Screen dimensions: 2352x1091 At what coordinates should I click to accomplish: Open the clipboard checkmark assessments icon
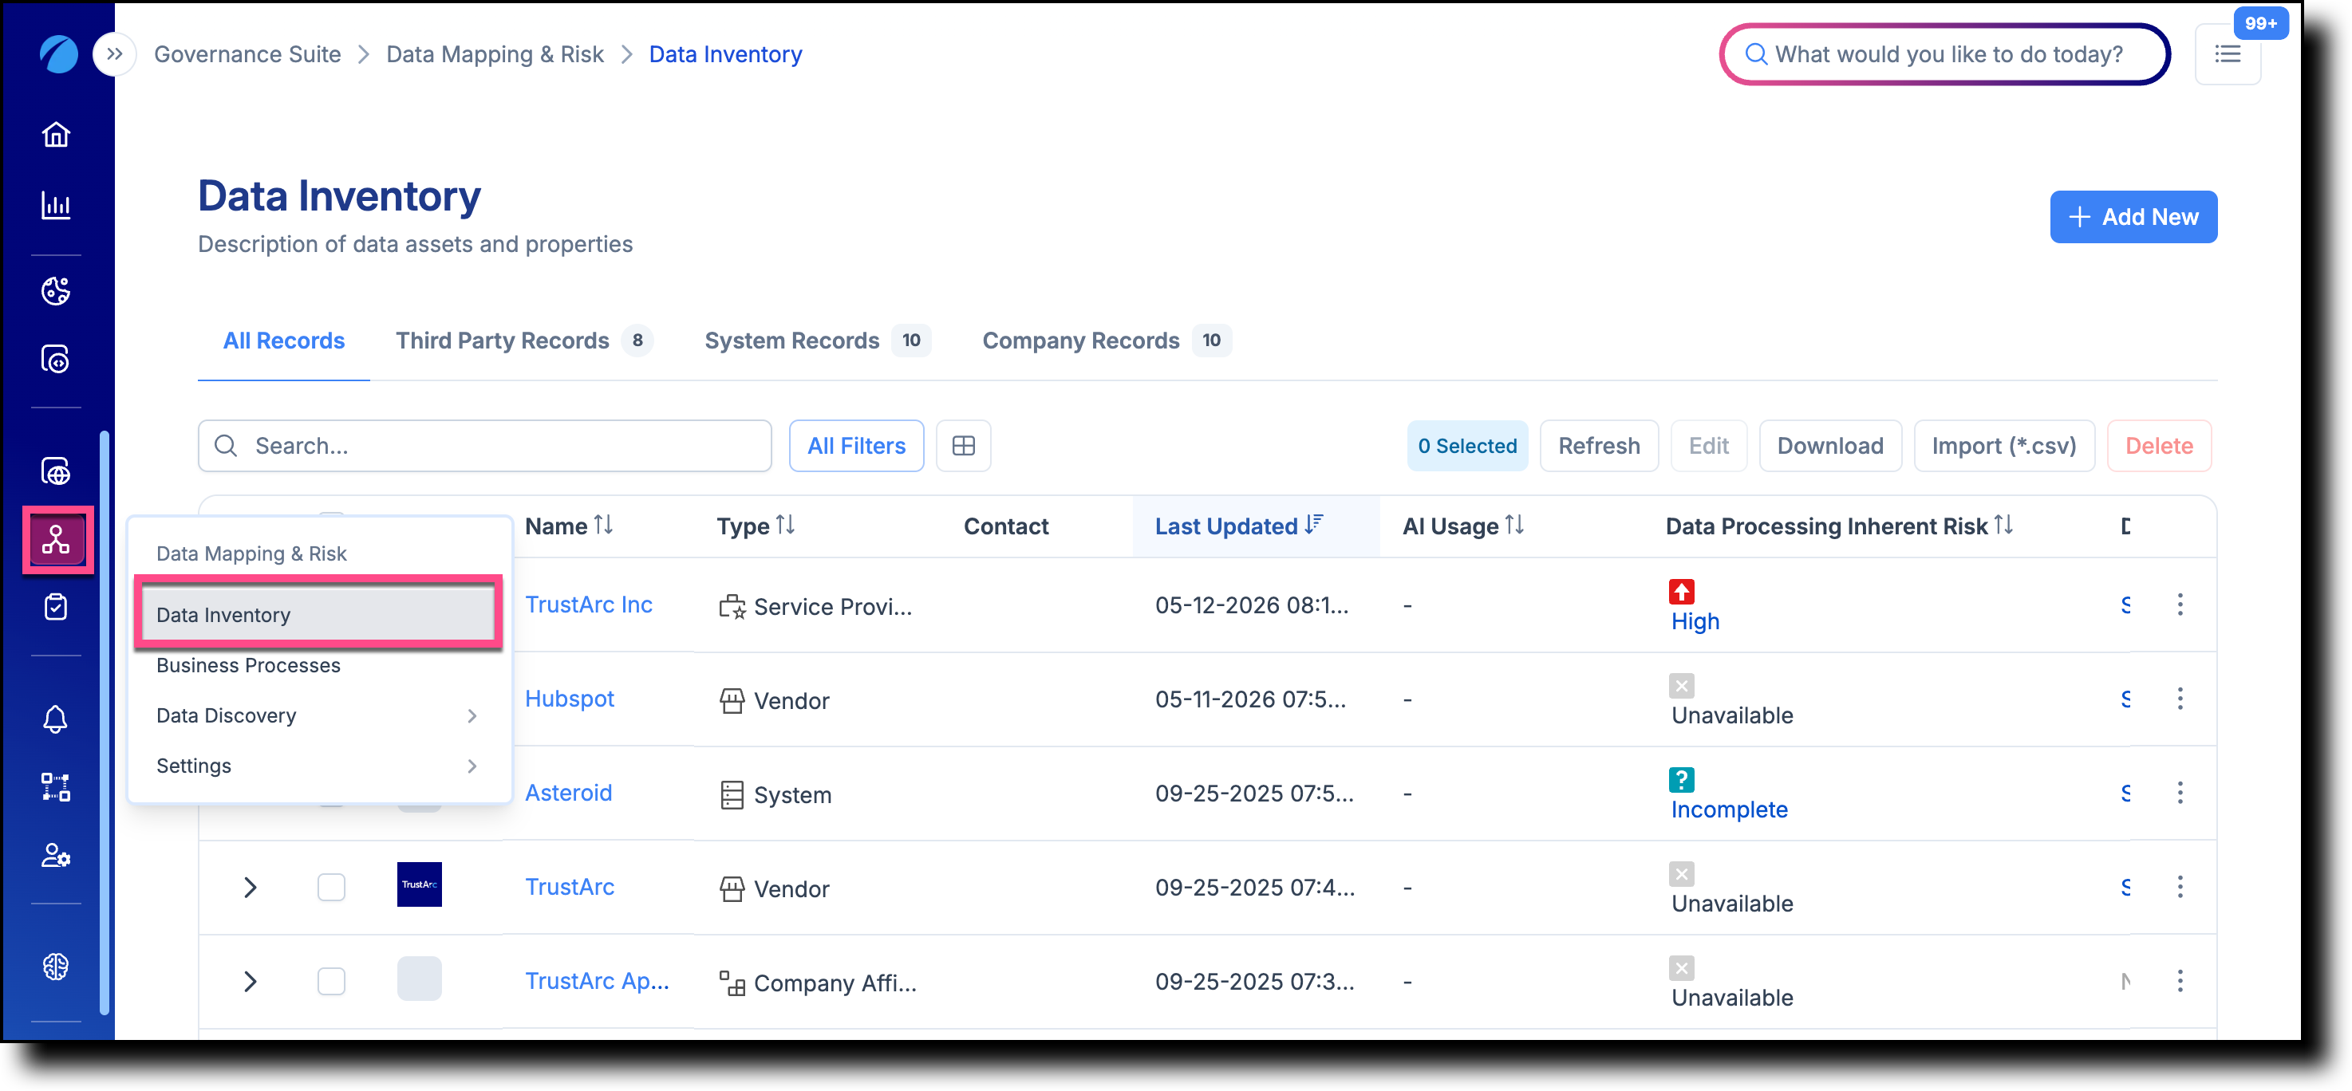(x=56, y=607)
